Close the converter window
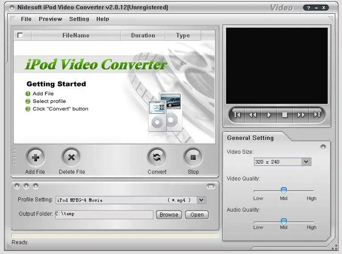The width and height of the screenshot is (342, 254). coord(324,8)
